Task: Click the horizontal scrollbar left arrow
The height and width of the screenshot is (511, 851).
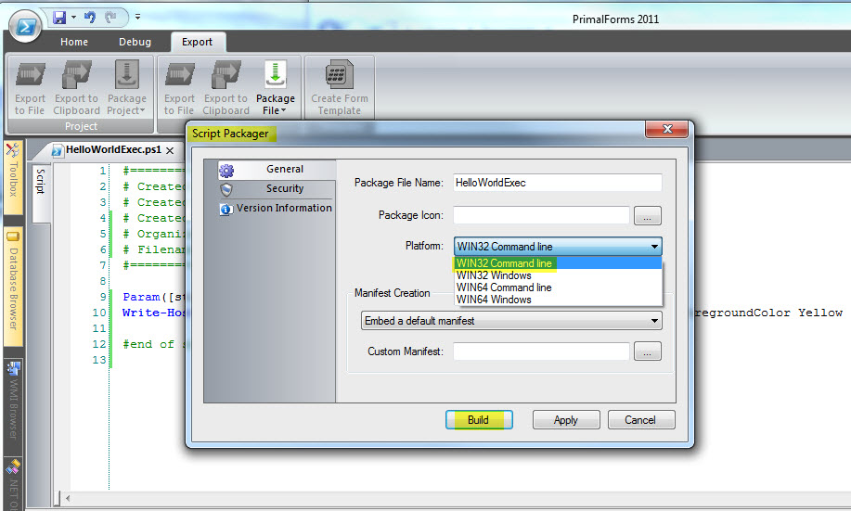Action: coord(68,498)
